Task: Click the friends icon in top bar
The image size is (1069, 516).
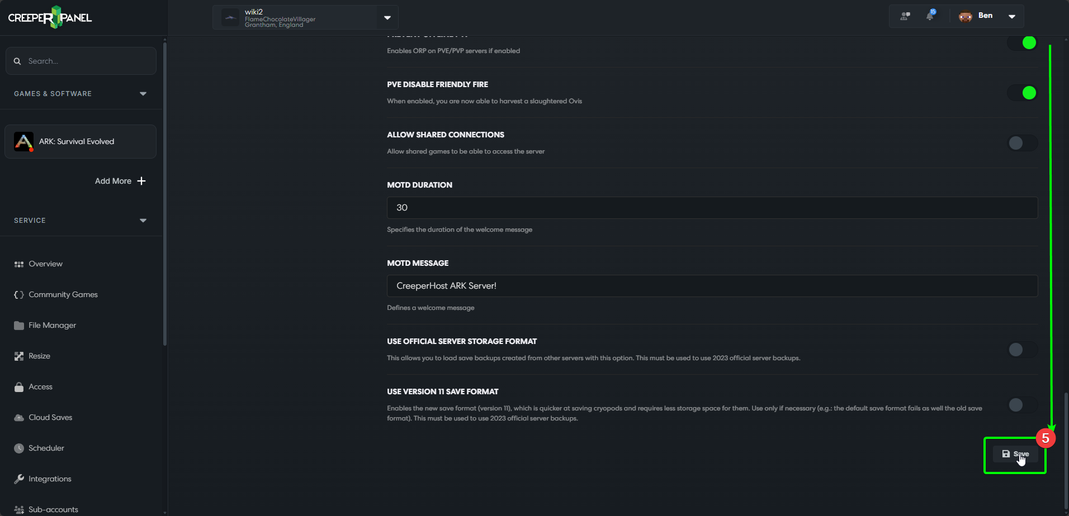Action: [905, 16]
